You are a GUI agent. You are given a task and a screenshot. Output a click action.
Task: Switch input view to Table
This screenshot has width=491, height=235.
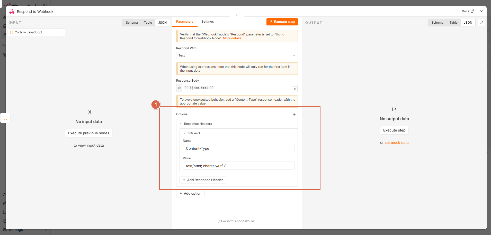click(x=148, y=23)
